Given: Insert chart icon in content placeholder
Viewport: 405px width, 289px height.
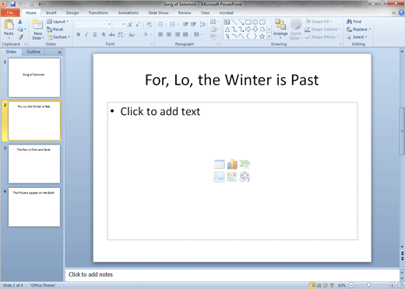Looking at the screenshot, I should tap(232, 165).
